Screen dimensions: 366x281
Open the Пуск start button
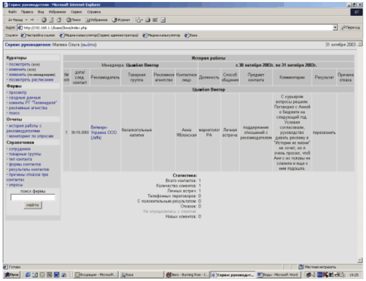(12, 275)
